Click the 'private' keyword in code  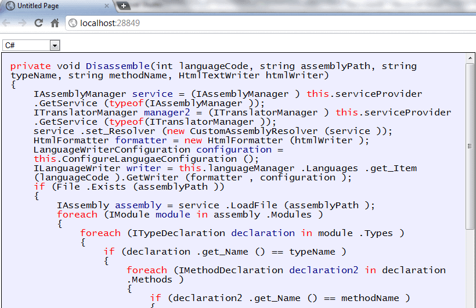pos(31,66)
